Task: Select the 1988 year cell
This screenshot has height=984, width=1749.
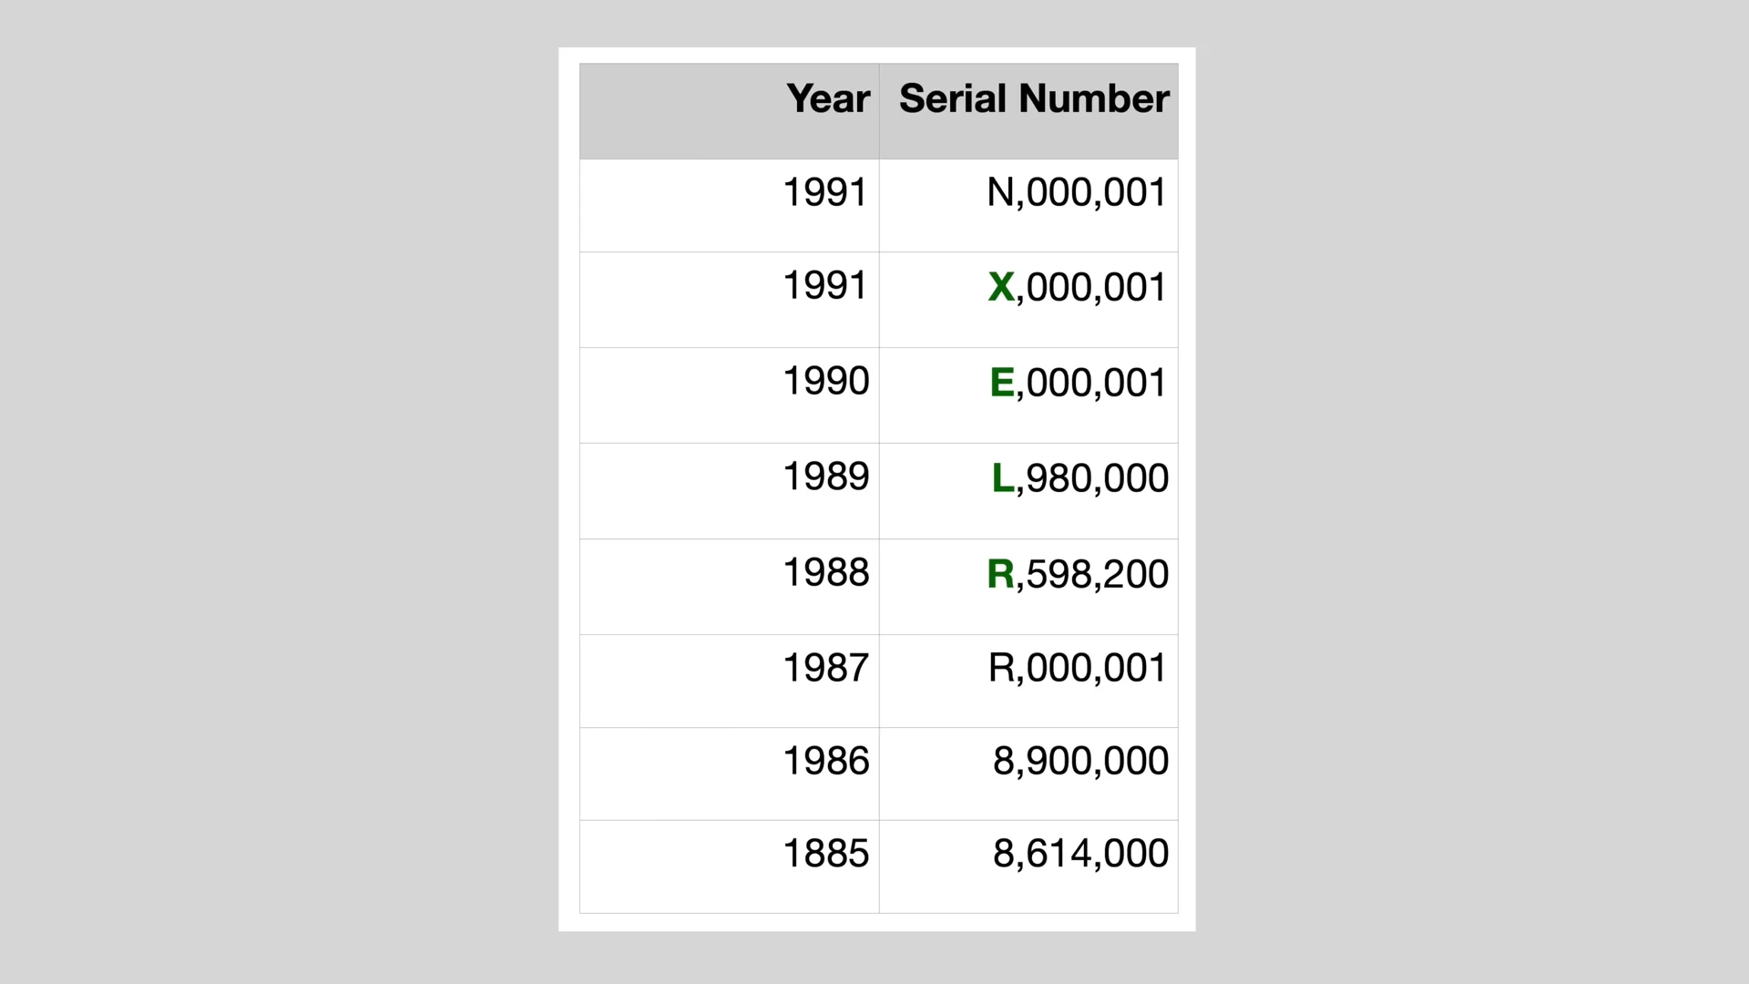Action: point(730,587)
